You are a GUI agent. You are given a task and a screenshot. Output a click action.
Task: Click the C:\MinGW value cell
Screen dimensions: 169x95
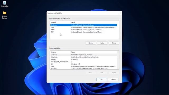[75, 59]
